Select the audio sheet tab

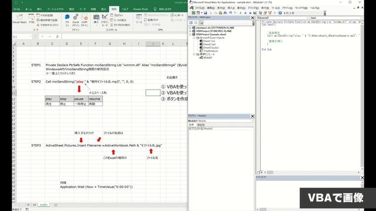43,205
